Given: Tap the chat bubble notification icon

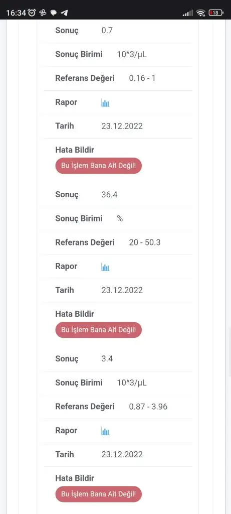Looking at the screenshot, I should pos(54,13).
